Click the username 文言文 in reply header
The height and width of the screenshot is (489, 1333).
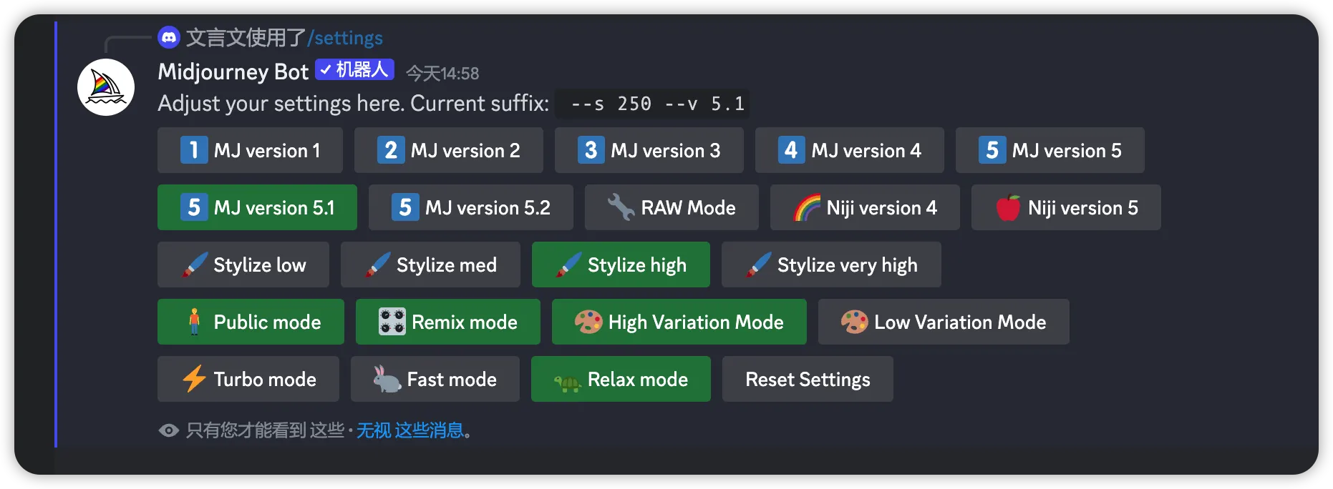[x=215, y=38]
